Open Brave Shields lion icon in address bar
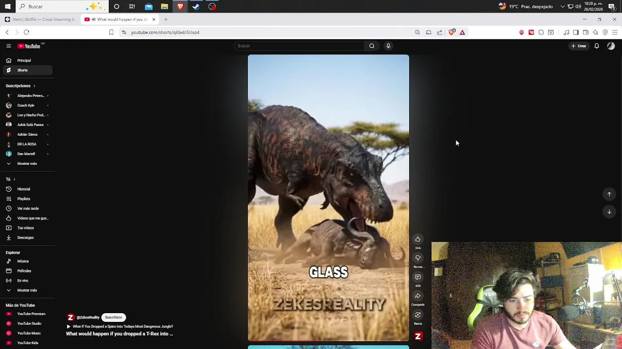The width and height of the screenshot is (622, 349). pos(452,32)
